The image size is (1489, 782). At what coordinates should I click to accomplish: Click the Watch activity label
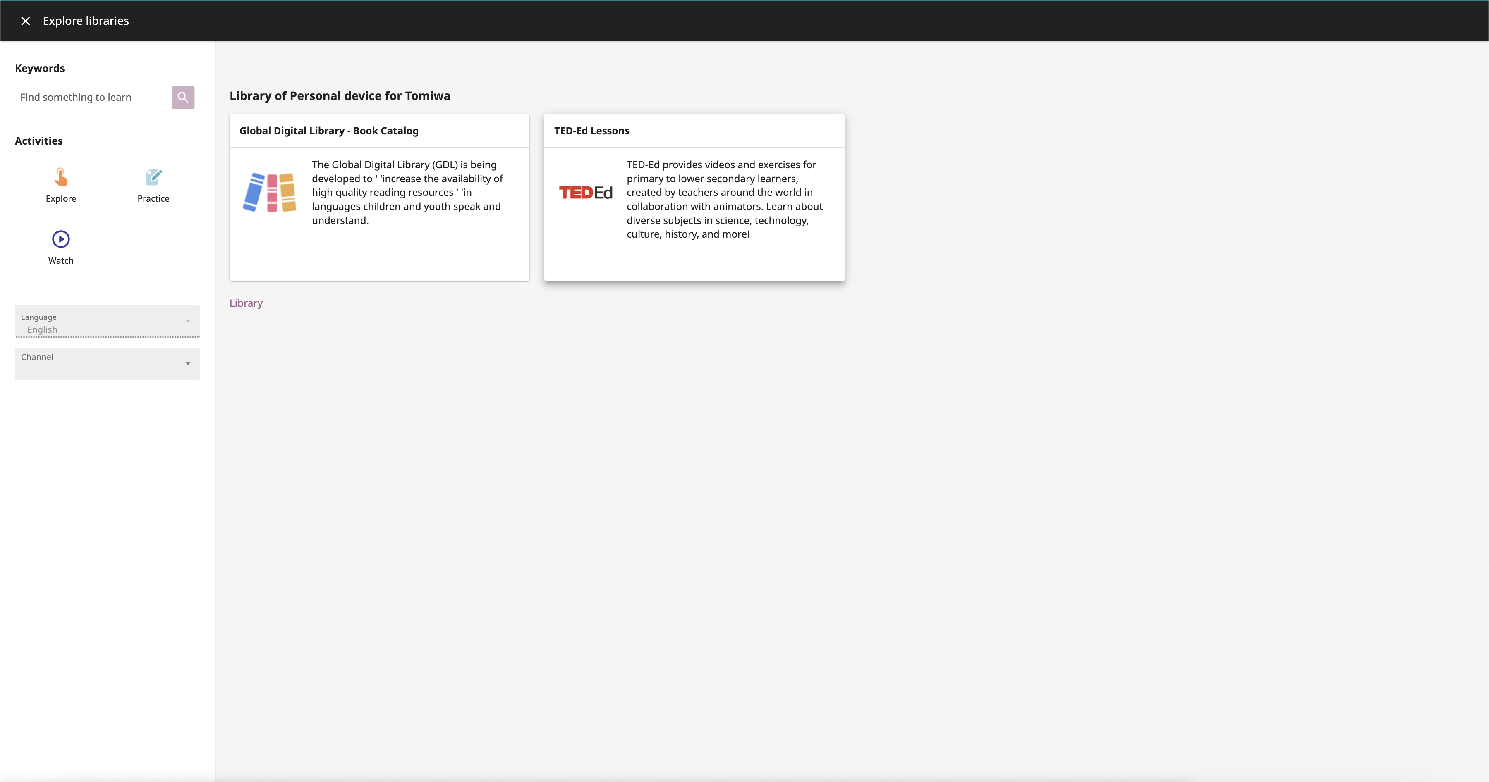coord(61,260)
